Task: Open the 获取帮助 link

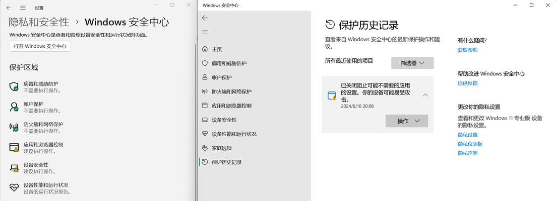Action: click(x=467, y=50)
